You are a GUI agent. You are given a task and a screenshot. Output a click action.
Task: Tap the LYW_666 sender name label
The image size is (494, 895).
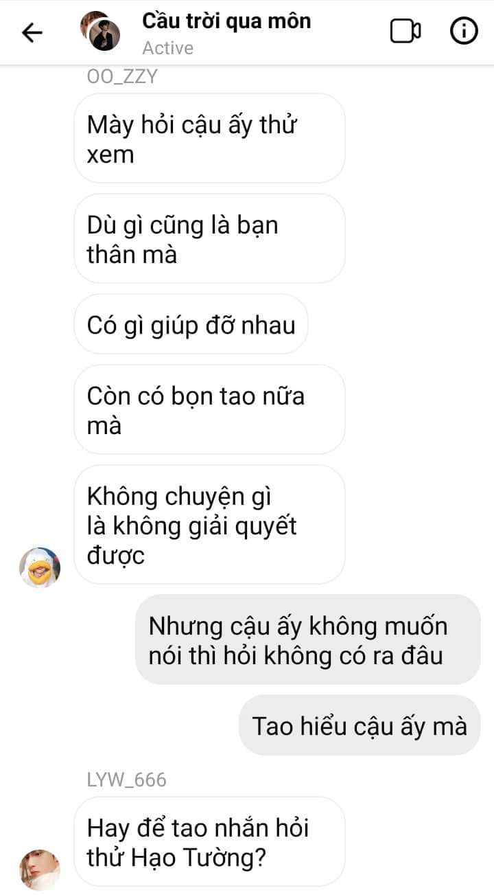127,780
